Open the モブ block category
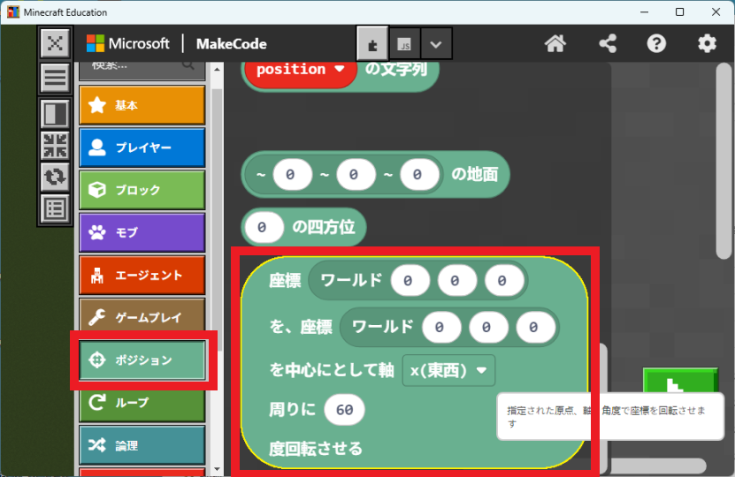The width and height of the screenshot is (735, 477). (x=142, y=232)
